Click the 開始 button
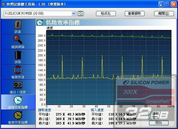The image size is (178, 129). [159, 123]
